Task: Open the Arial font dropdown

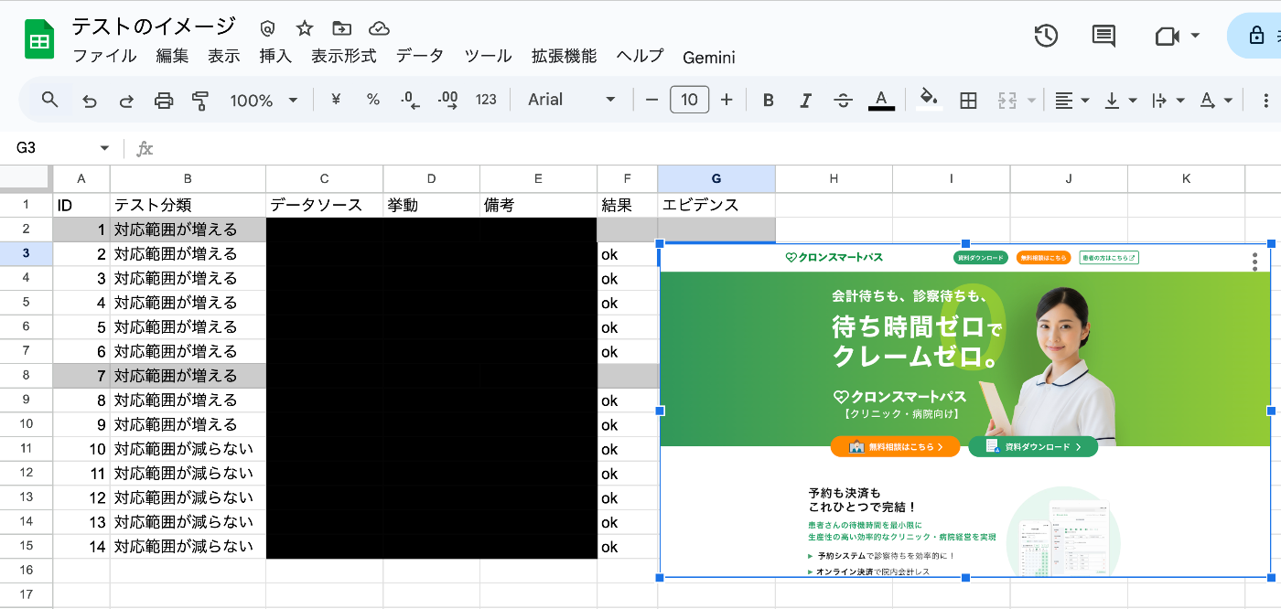Action: point(572,100)
